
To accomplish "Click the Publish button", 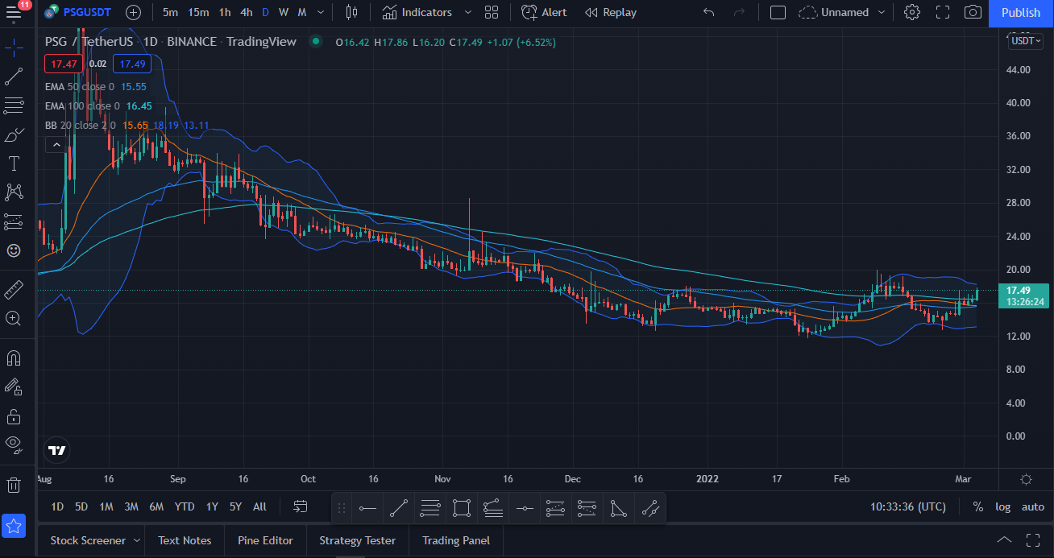I will tap(1020, 13).
